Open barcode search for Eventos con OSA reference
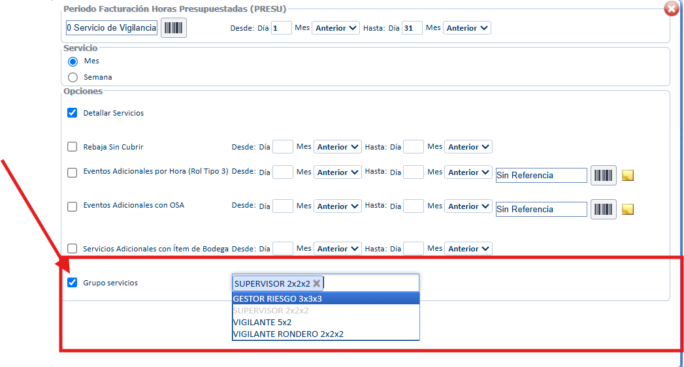684x367 pixels. coord(603,209)
